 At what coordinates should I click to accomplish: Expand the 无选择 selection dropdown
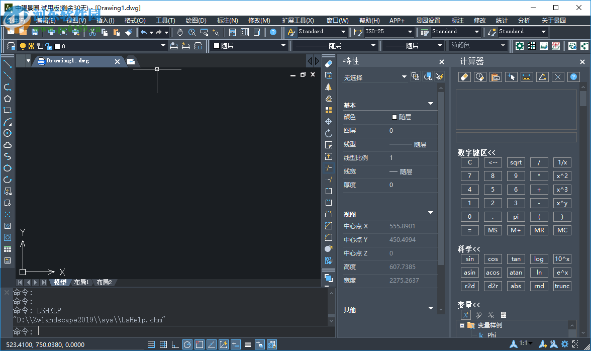tap(404, 77)
